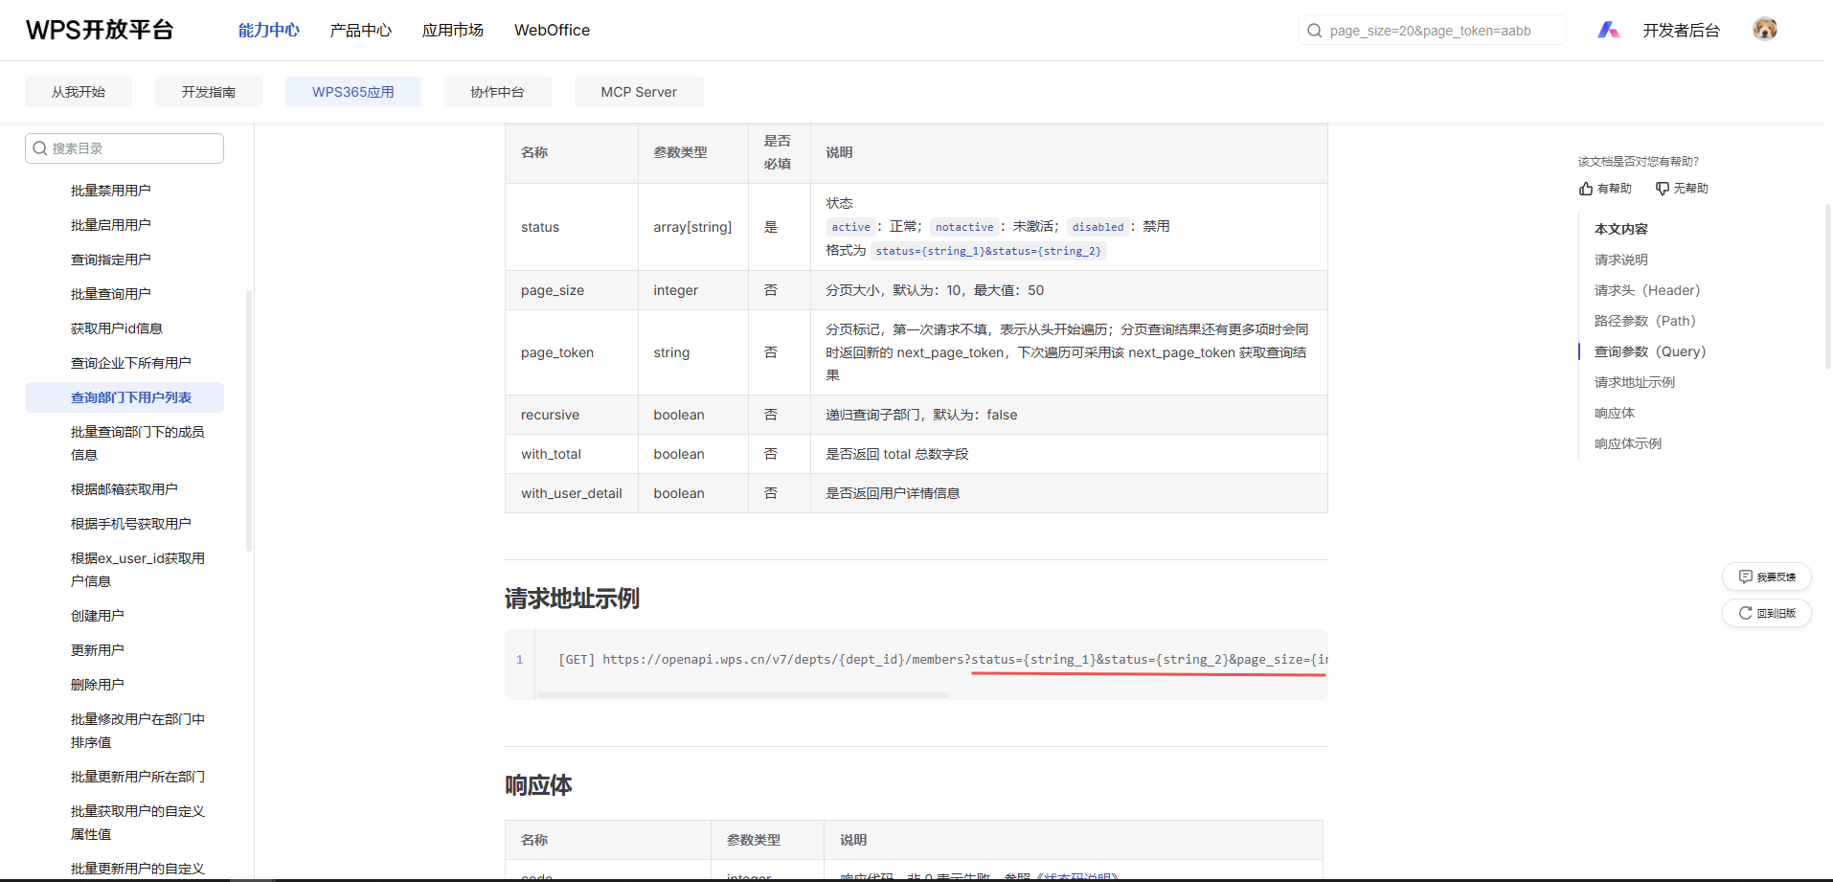
Task: Open the 能力中心 menu
Action: coord(268,31)
